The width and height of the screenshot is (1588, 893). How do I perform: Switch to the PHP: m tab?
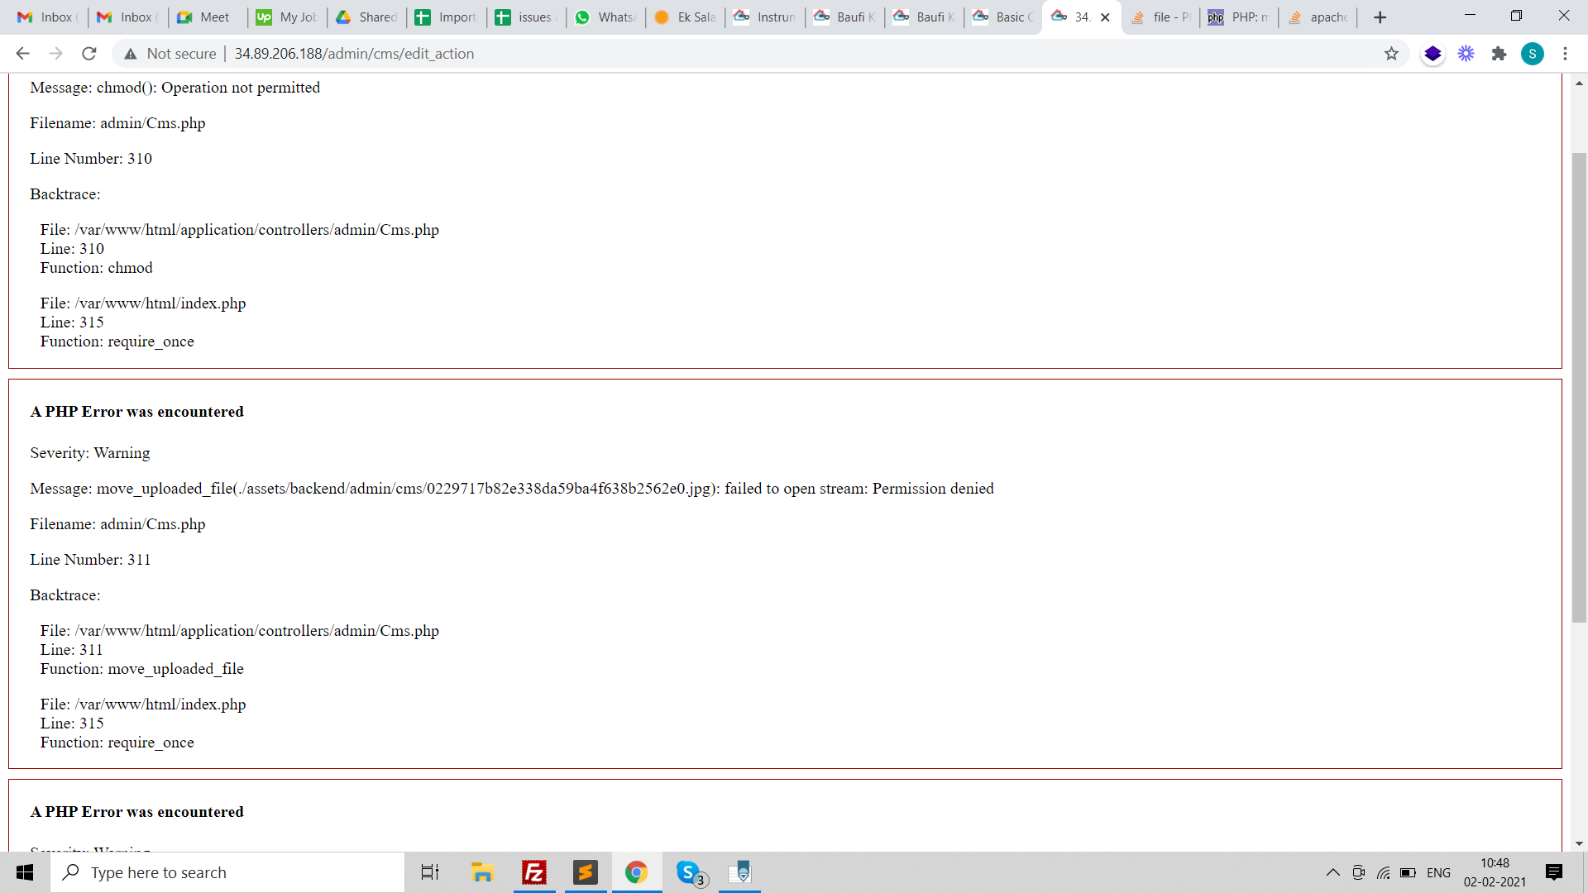pyautogui.click(x=1238, y=17)
